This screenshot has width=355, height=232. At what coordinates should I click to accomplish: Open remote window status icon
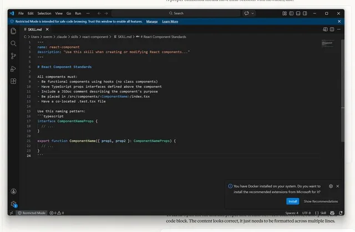coord(12,213)
